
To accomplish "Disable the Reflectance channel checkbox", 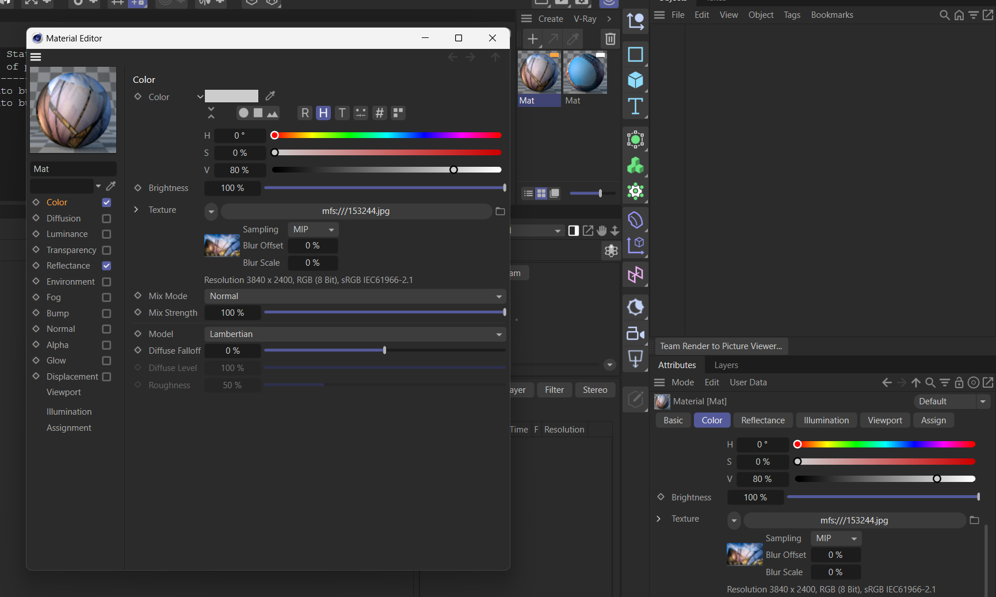I will [x=106, y=266].
